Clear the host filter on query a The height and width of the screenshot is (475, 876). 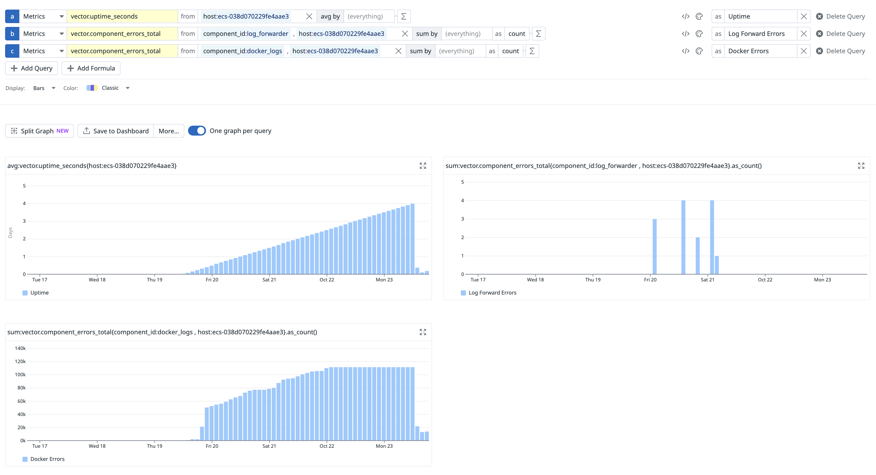click(x=309, y=16)
